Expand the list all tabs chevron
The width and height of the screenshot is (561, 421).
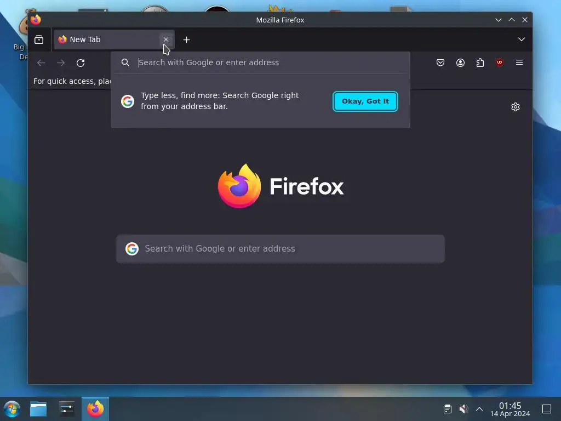(522, 39)
